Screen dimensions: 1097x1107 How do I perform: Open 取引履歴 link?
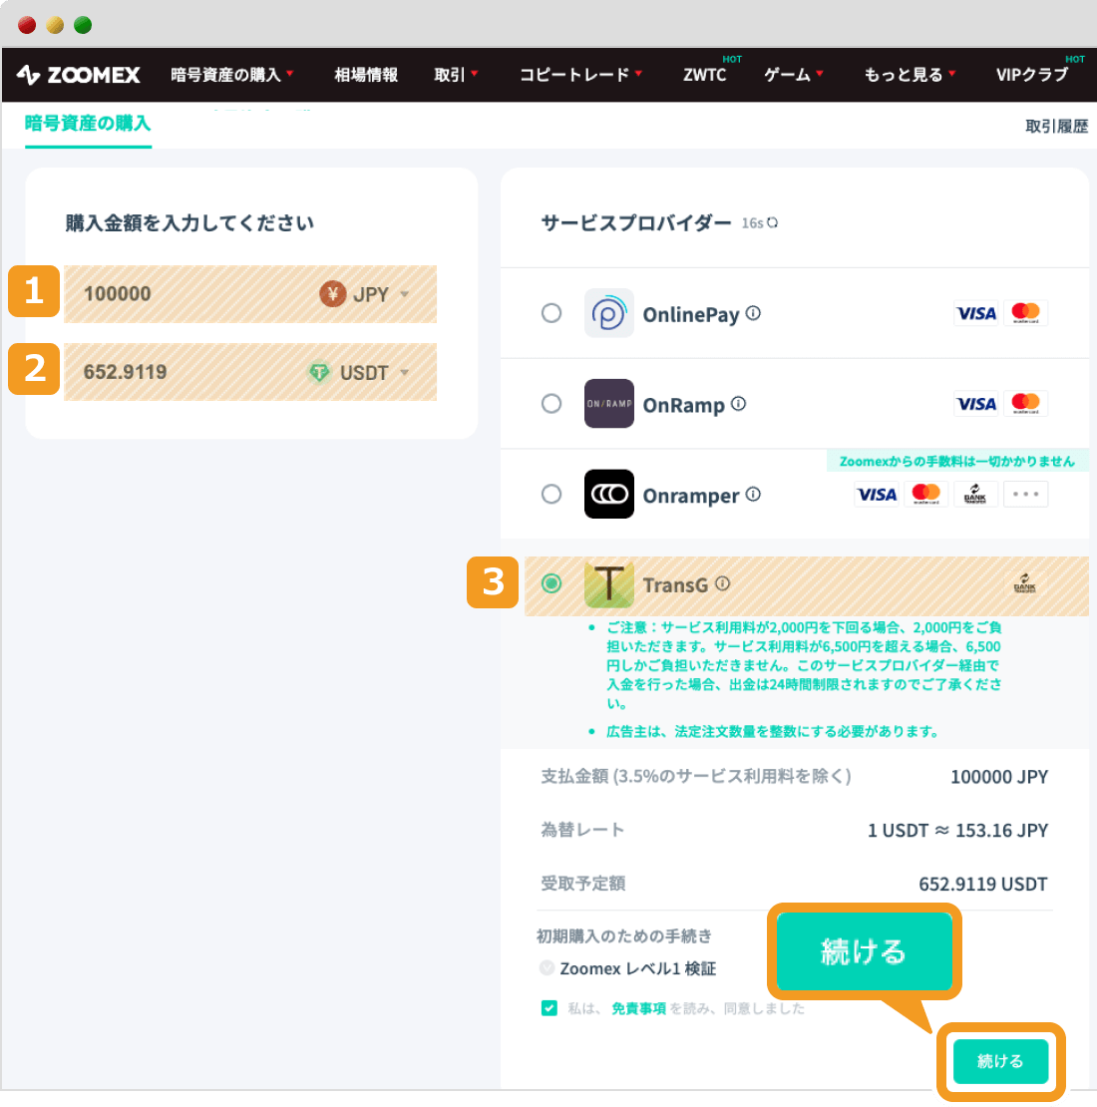click(x=1056, y=127)
